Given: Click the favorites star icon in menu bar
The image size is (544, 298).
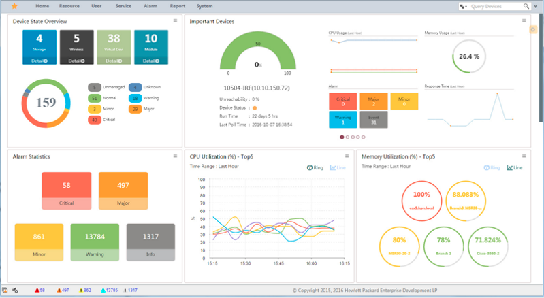Looking at the screenshot, I should coord(14,6).
